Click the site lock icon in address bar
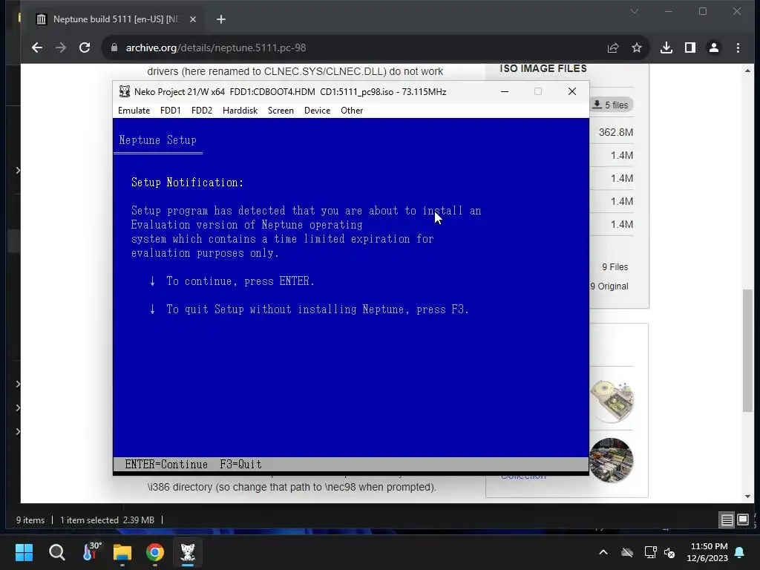The width and height of the screenshot is (760, 570). 114,47
